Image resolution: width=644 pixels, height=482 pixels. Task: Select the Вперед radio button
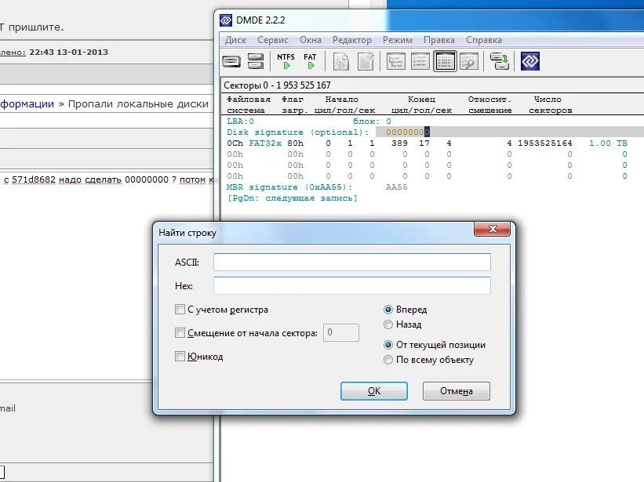(388, 310)
